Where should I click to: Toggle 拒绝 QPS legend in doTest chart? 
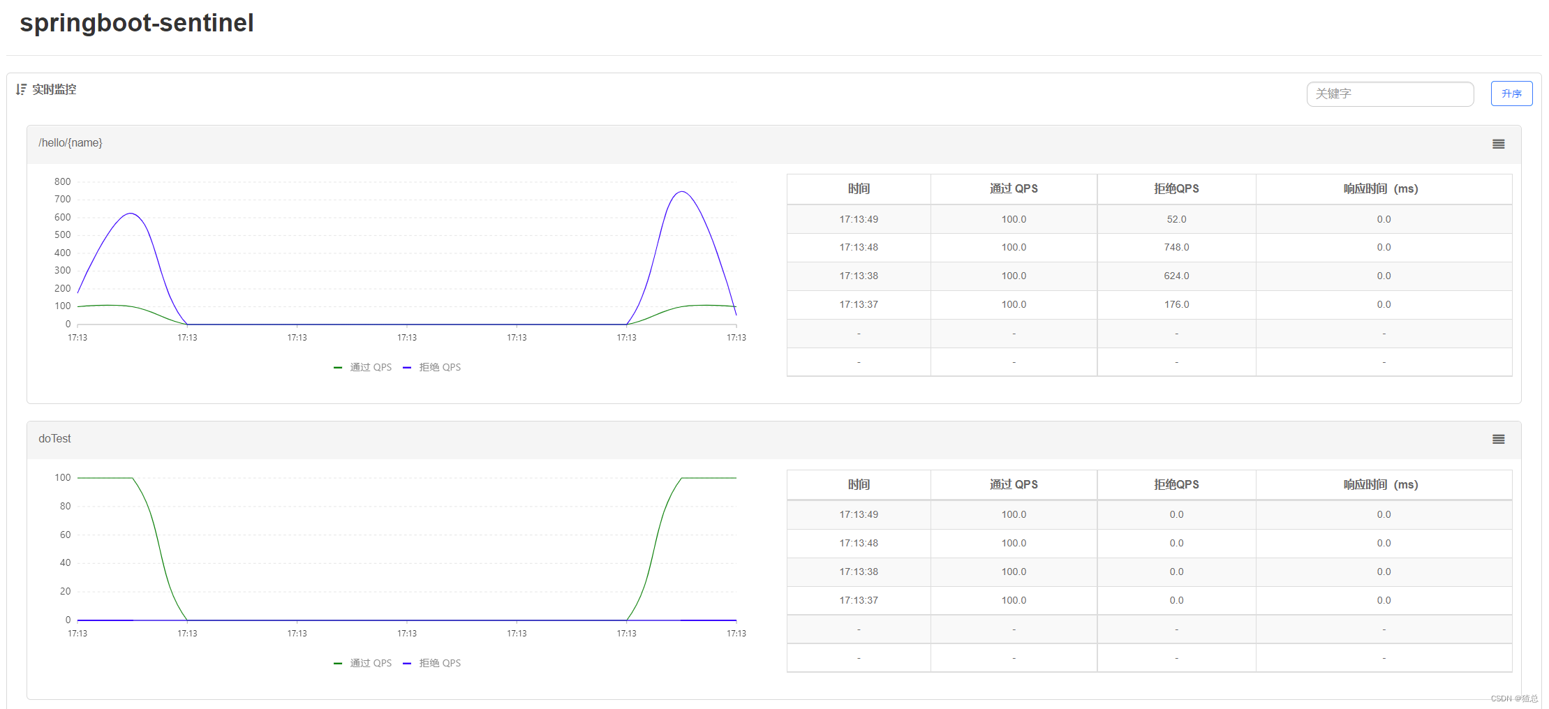coord(432,663)
